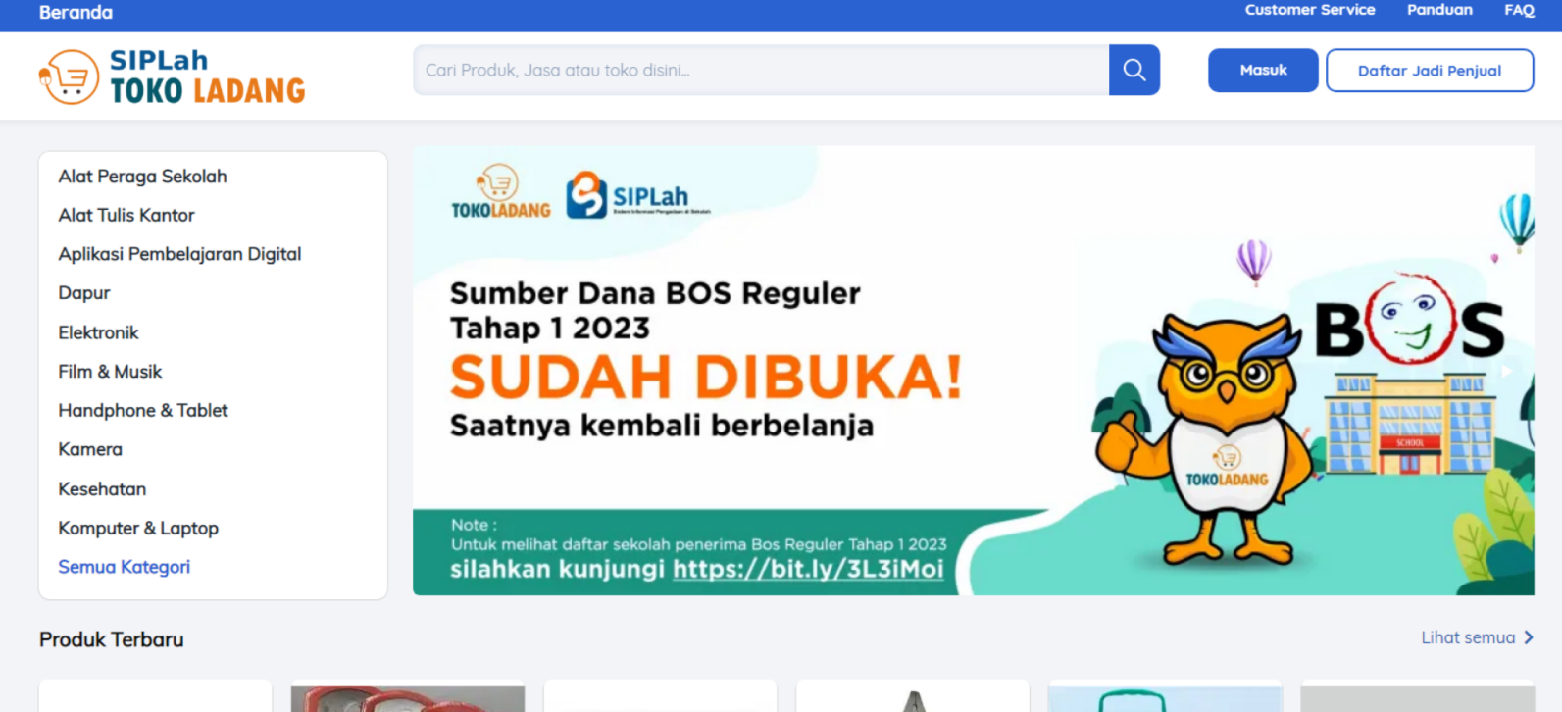Go to the FAQ page

pos(1519,10)
